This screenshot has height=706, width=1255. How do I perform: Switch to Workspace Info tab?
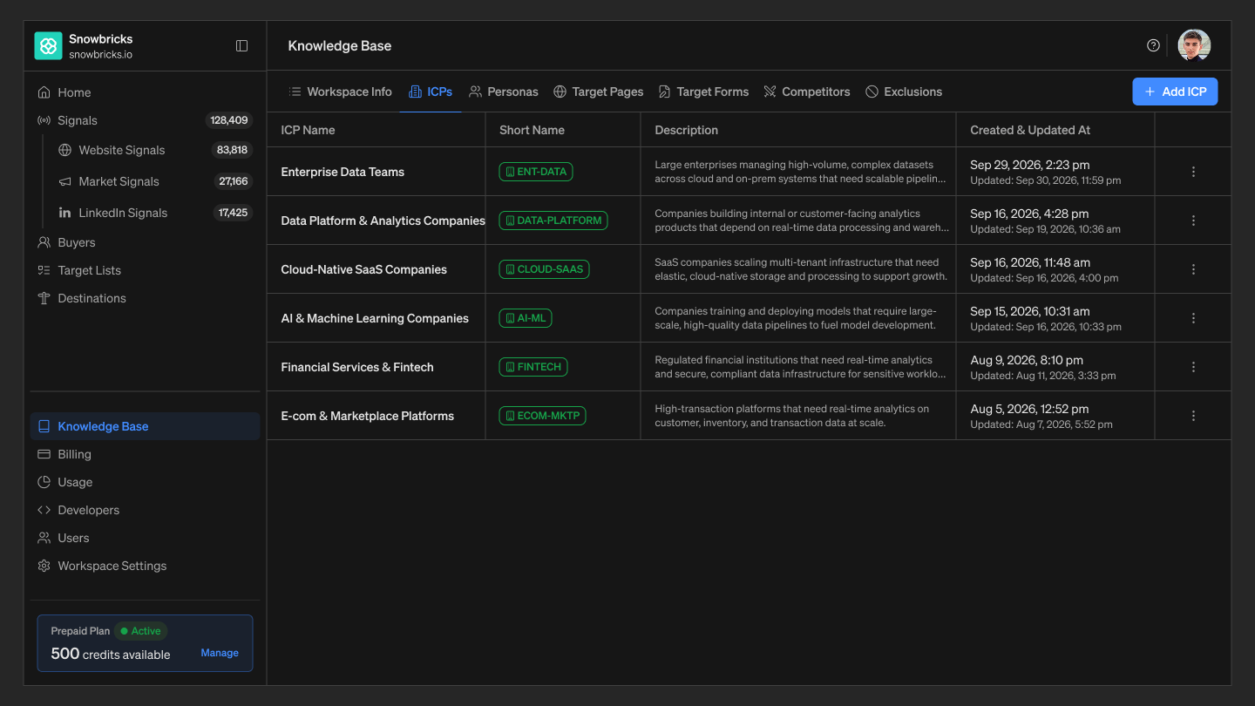point(340,92)
